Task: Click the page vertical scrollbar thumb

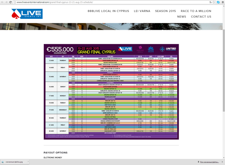Action: click(224, 70)
